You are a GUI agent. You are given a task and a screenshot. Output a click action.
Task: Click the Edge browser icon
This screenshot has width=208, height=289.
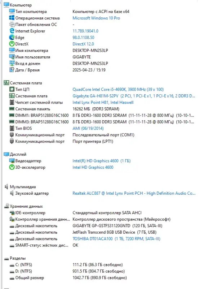(x=12, y=38)
